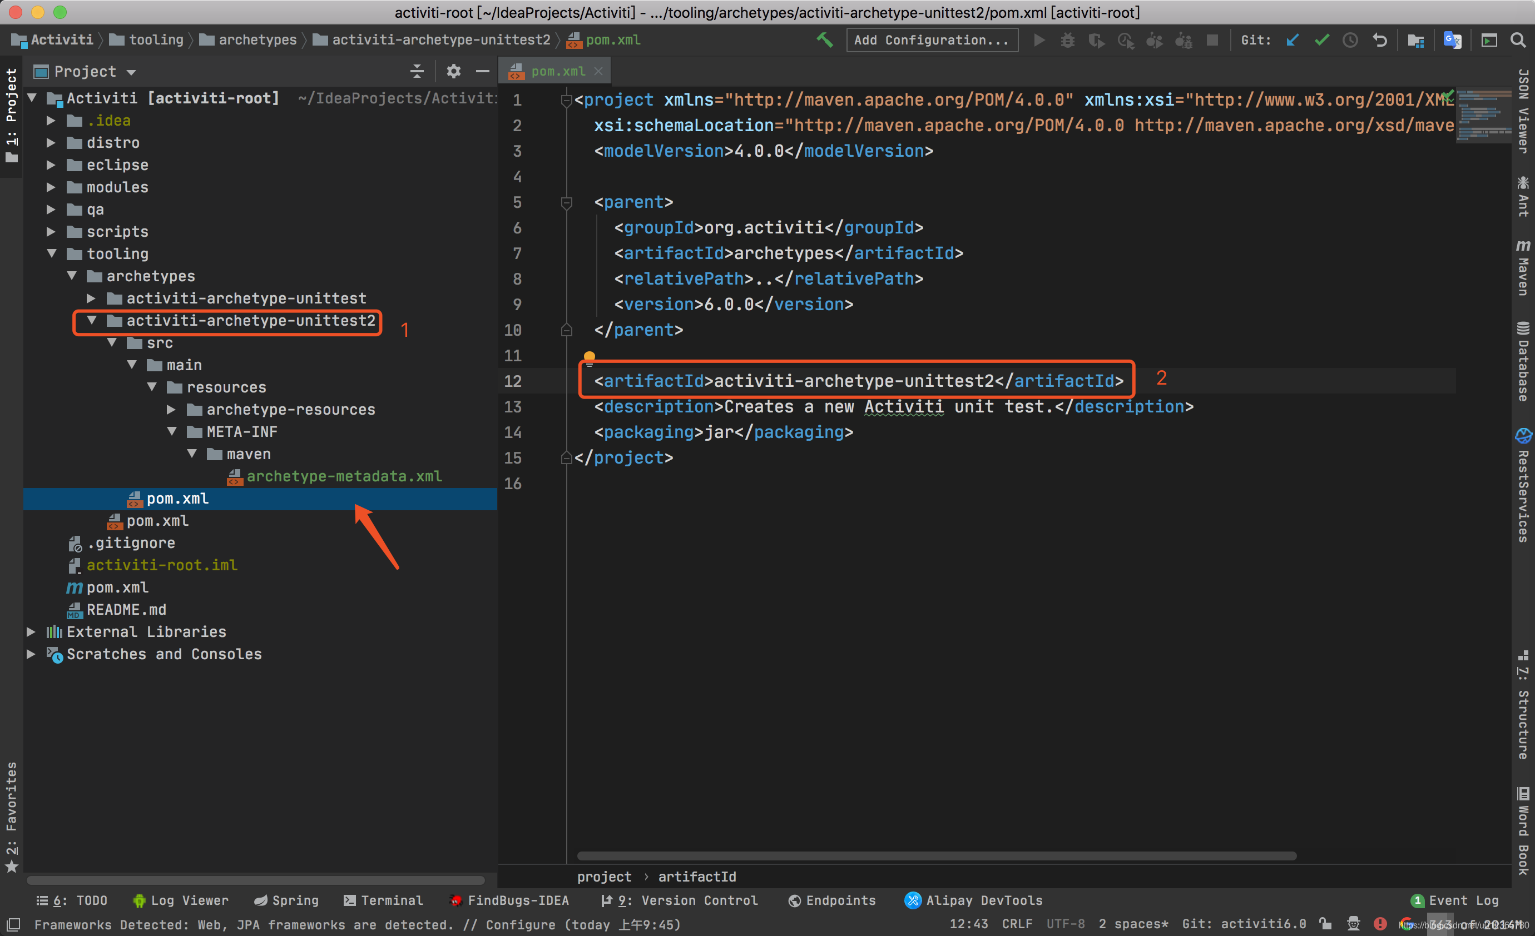Open Alipay DevTools tool window
1535x936 pixels.
point(973,900)
